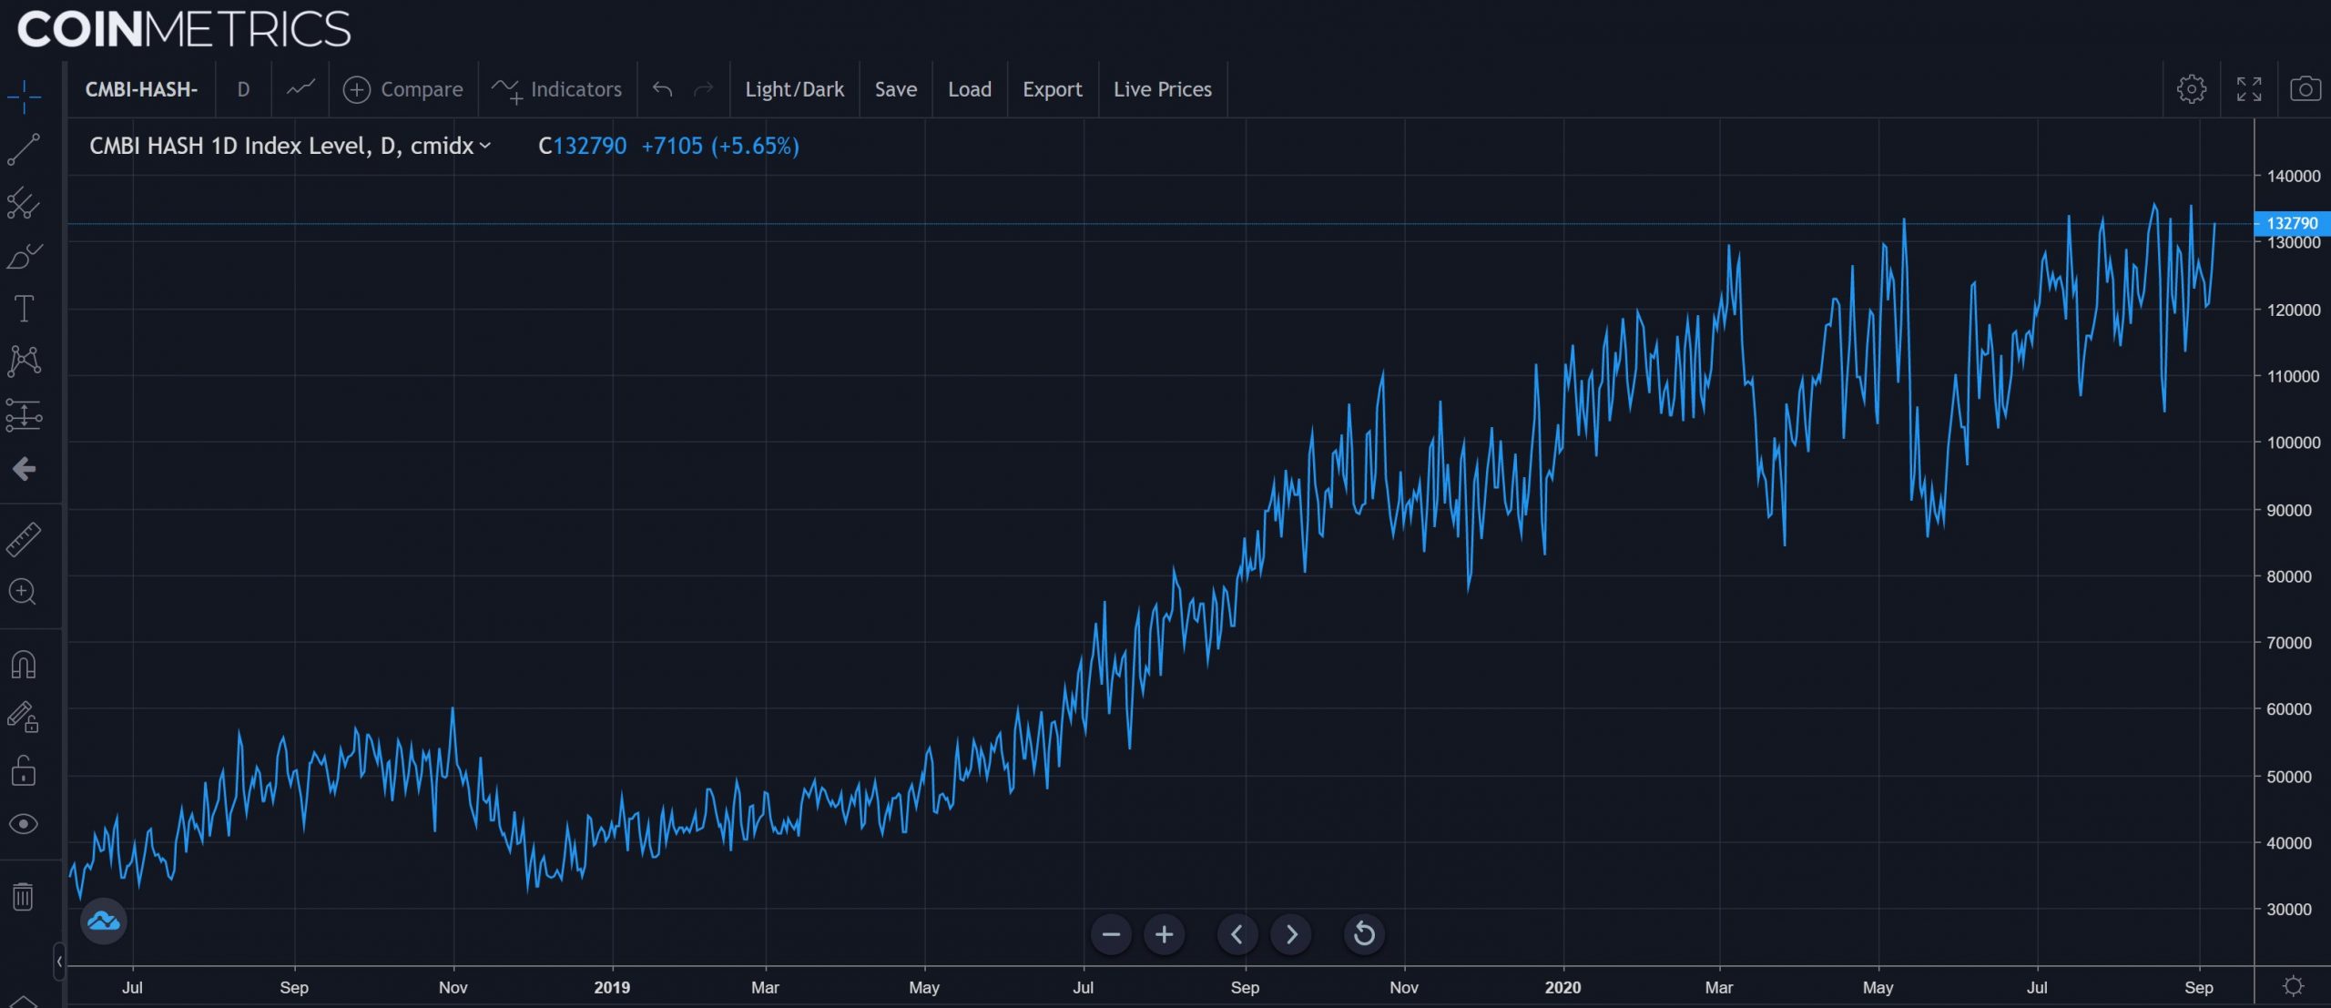Click the +7105 (+5.65%) change value

(x=720, y=147)
